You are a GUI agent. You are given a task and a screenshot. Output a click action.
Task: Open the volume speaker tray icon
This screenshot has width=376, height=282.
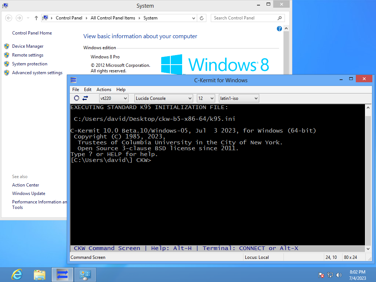click(339, 275)
